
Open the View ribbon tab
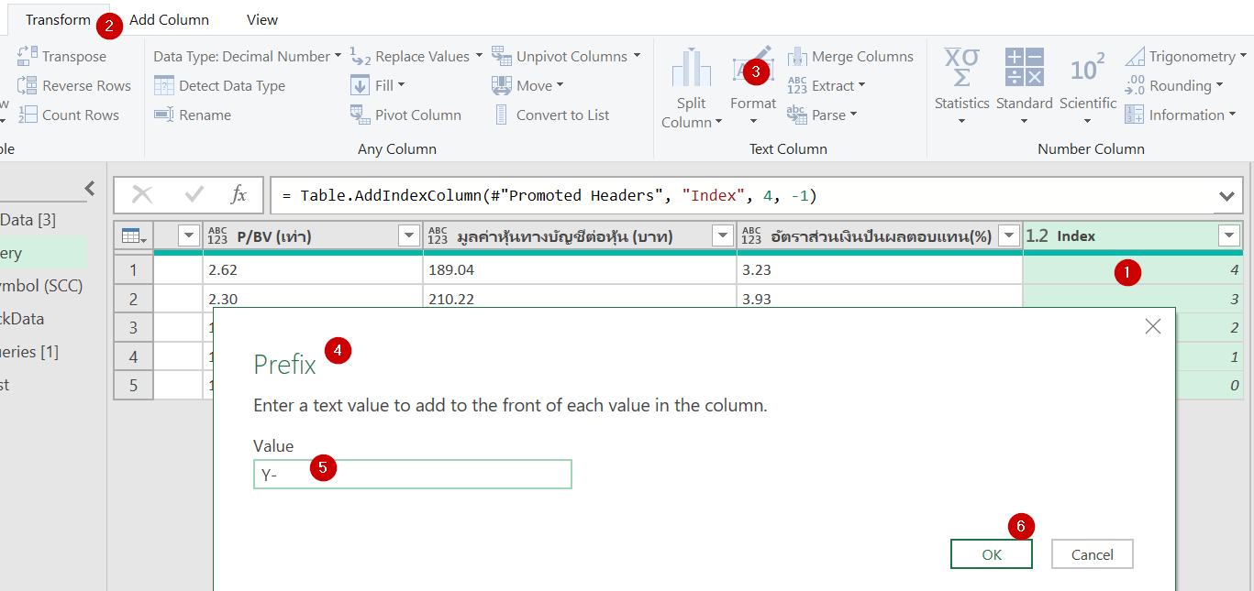coord(261,19)
